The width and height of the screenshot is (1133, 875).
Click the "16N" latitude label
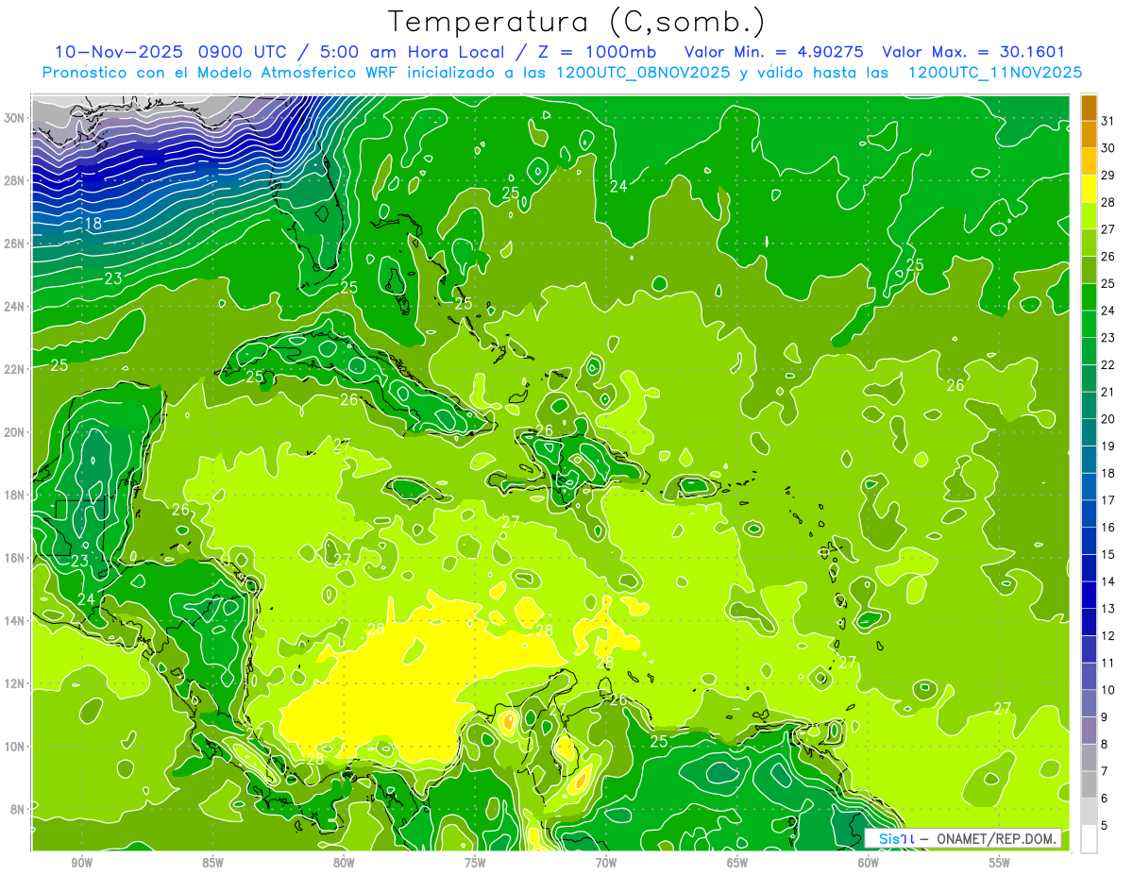tap(15, 558)
